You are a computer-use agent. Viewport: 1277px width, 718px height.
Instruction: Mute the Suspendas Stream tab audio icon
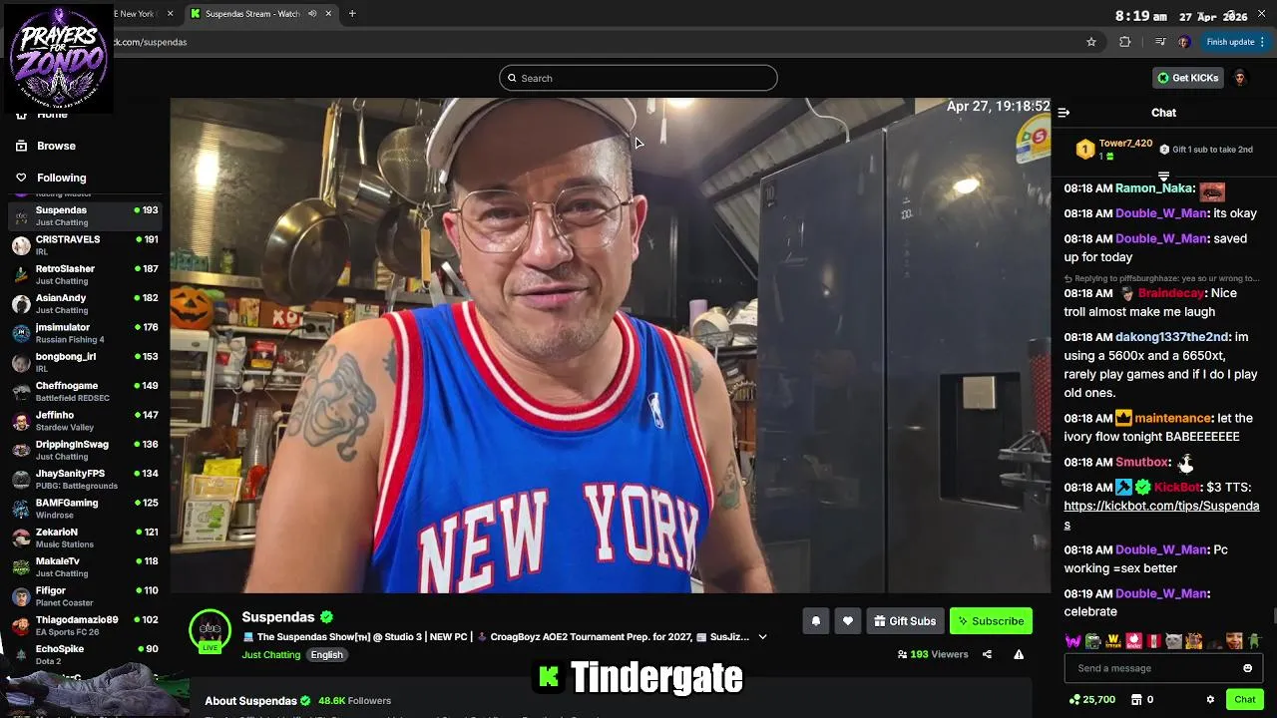pyautogui.click(x=312, y=14)
